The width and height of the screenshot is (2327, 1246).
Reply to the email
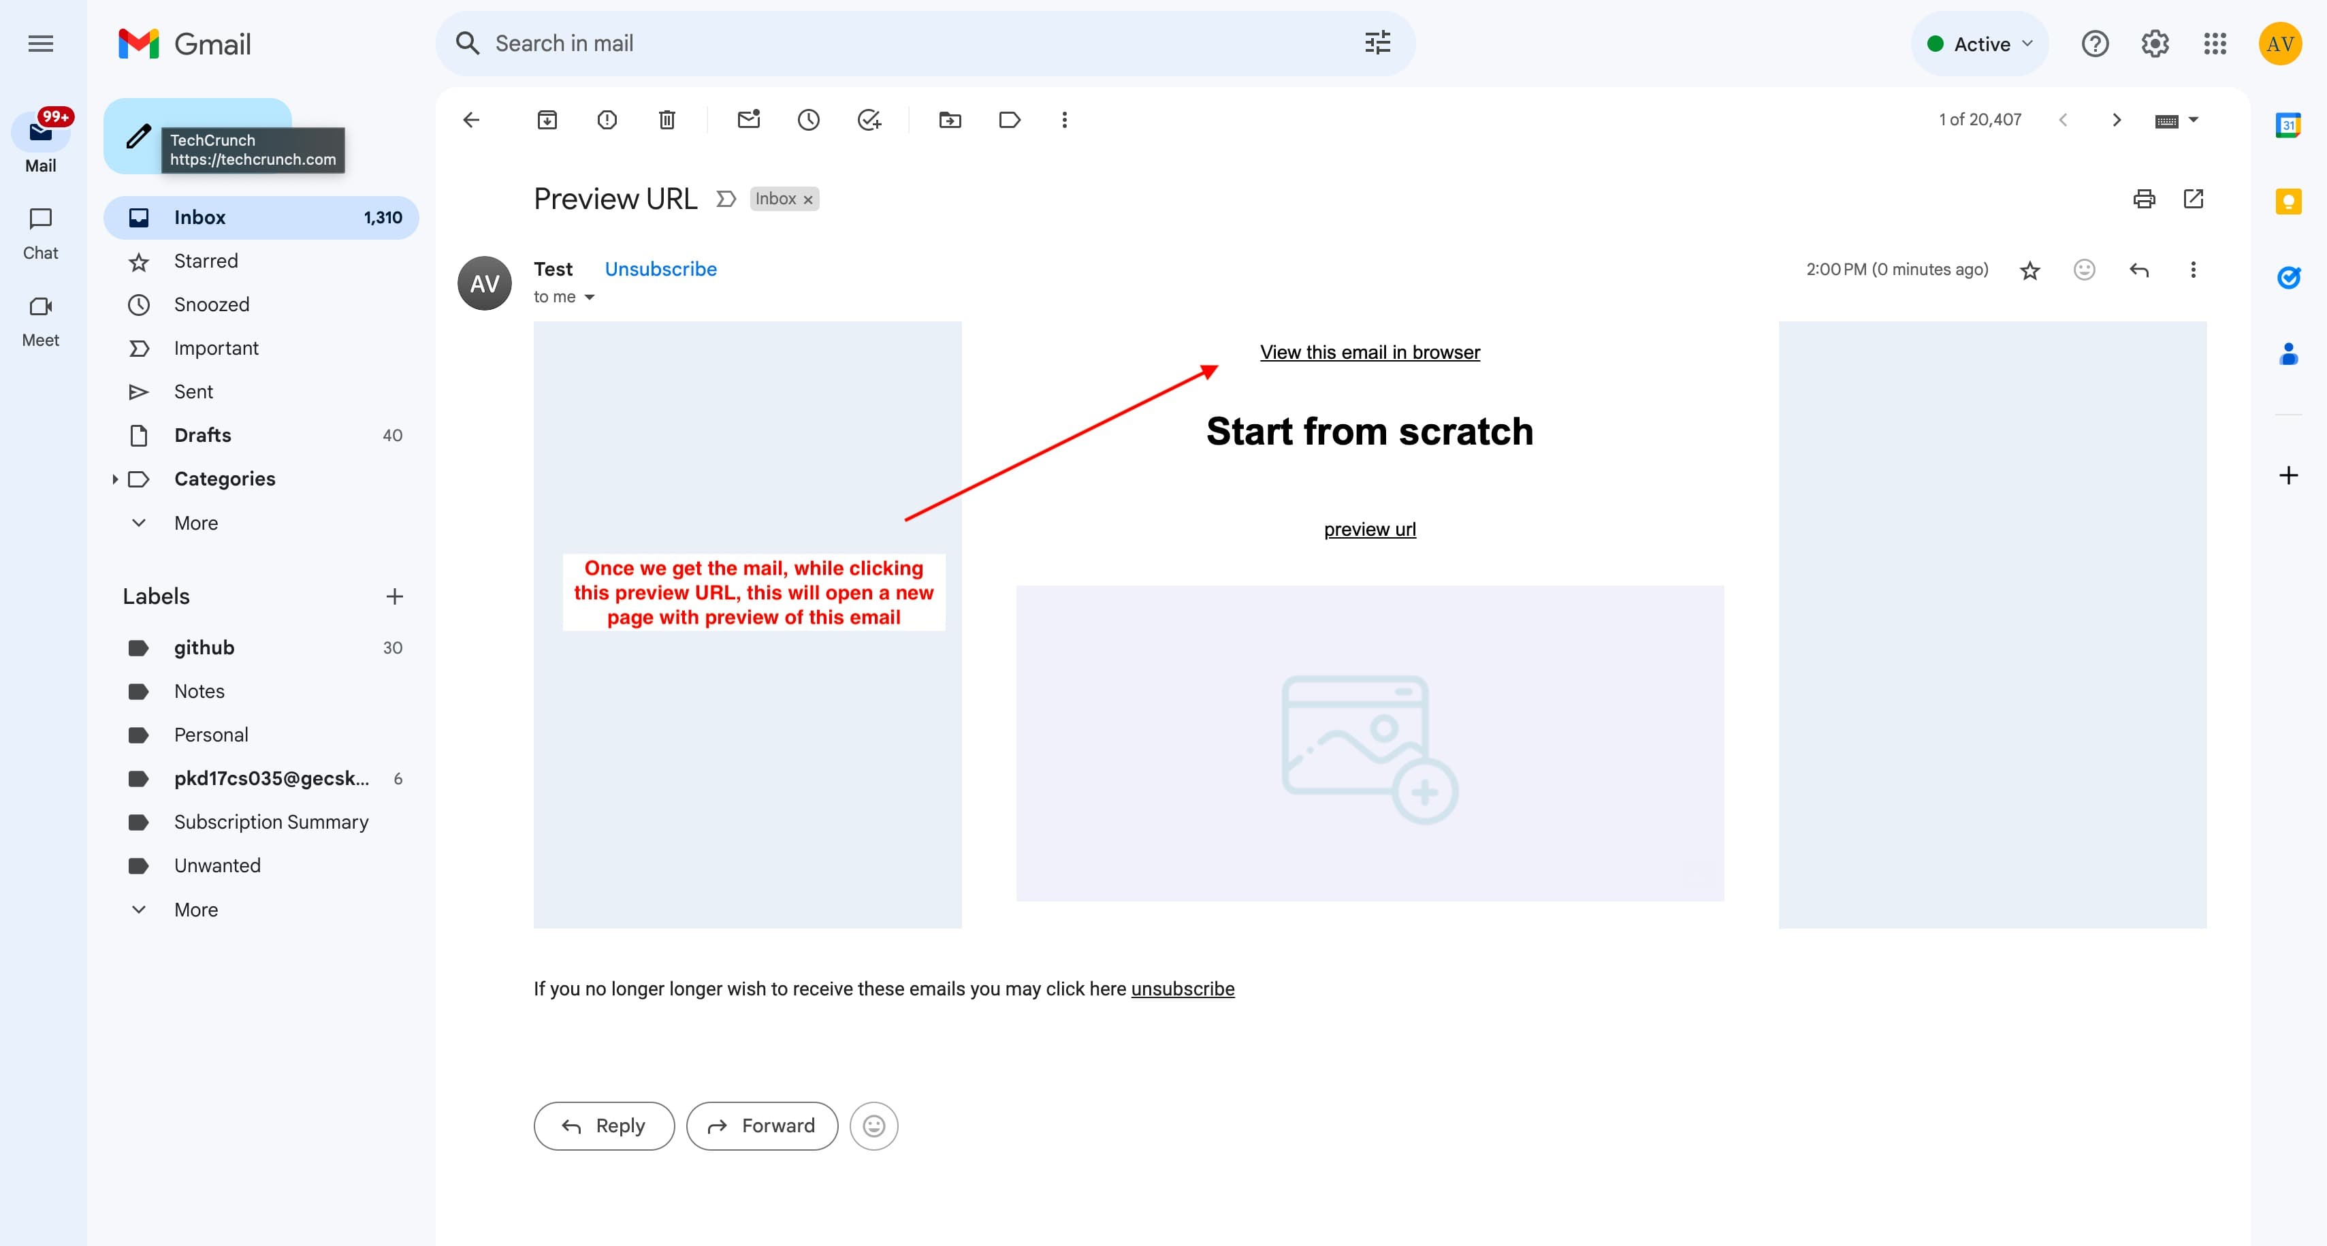(603, 1126)
